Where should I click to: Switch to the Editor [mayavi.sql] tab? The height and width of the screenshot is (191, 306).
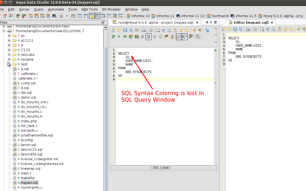[x=251, y=23]
